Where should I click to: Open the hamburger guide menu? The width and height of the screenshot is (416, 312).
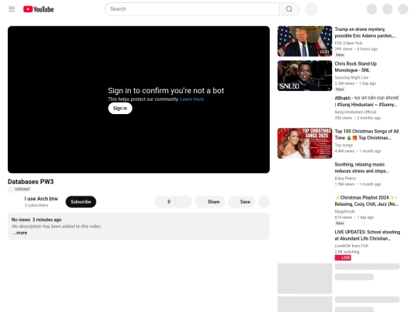[12, 9]
